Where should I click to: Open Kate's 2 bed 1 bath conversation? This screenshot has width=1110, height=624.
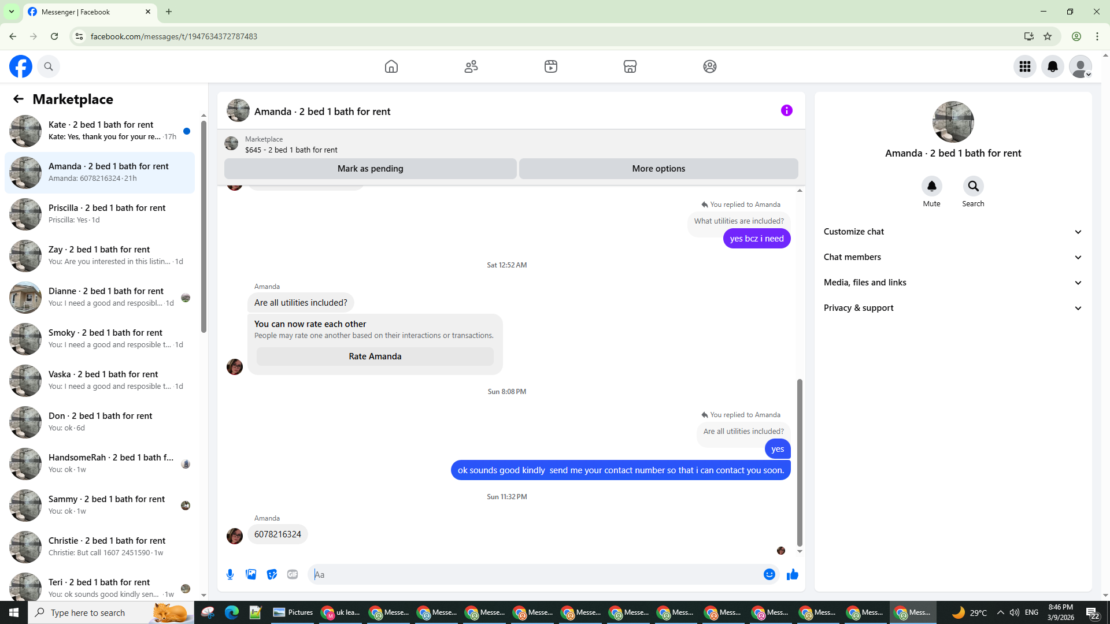(101, 131)
